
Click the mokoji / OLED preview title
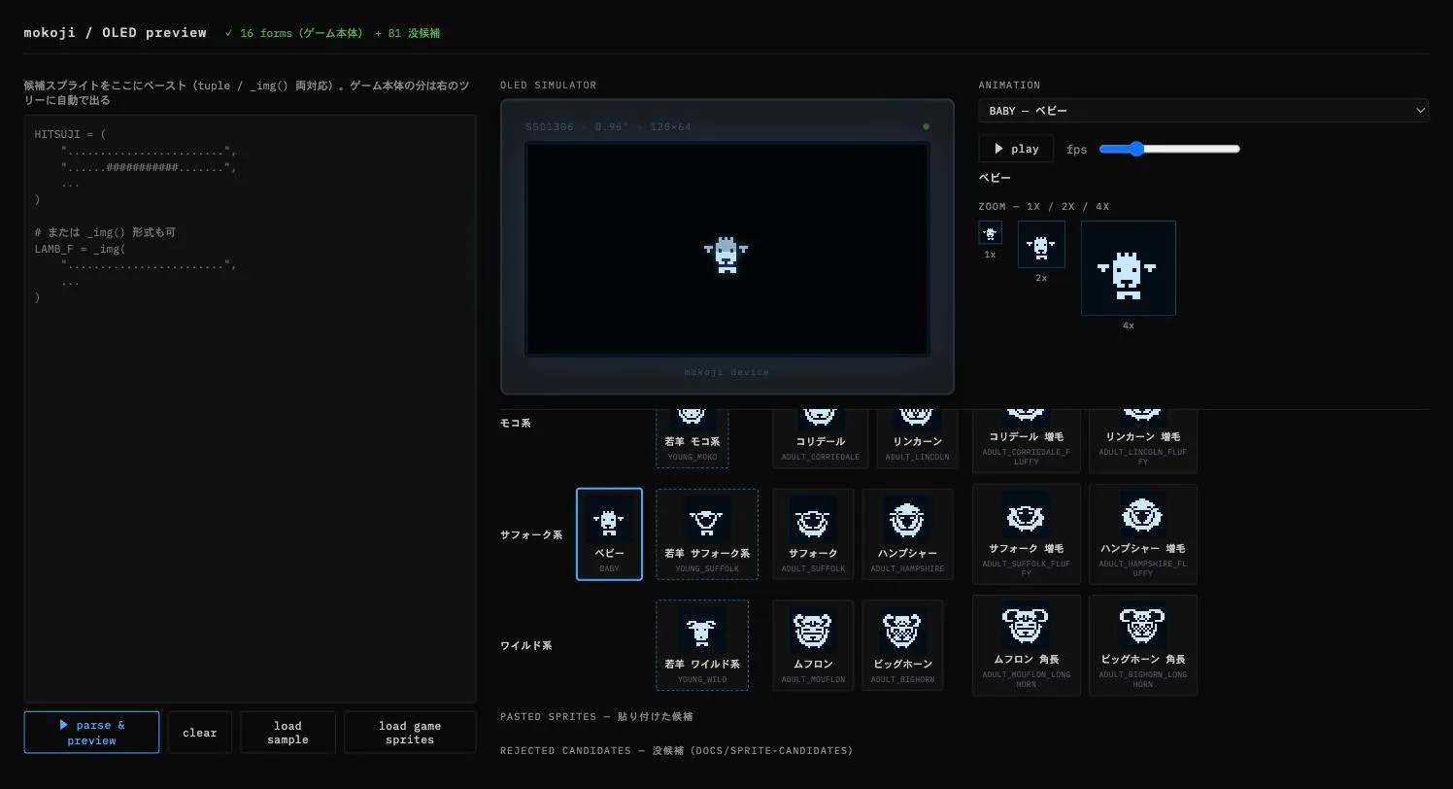(x=116, y=32)
